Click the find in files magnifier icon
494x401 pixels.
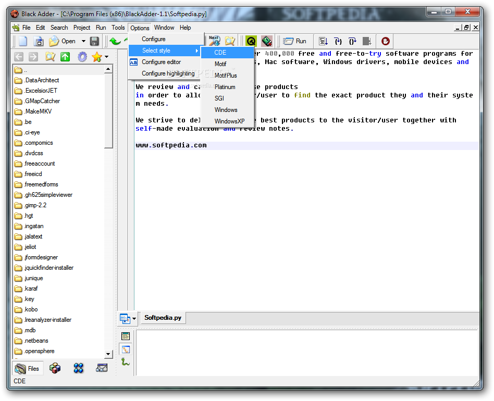click(x=230, y=41)
